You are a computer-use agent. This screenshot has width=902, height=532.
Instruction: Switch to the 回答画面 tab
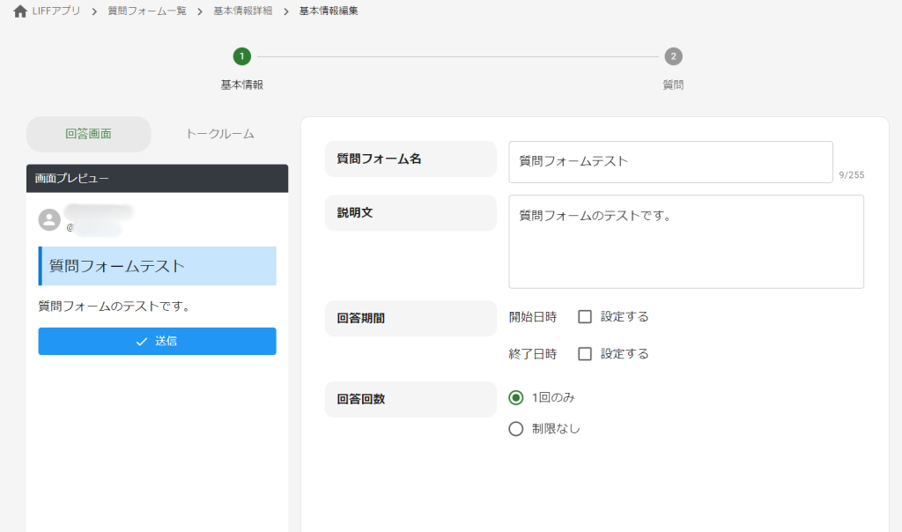click(x=88, y=133)
